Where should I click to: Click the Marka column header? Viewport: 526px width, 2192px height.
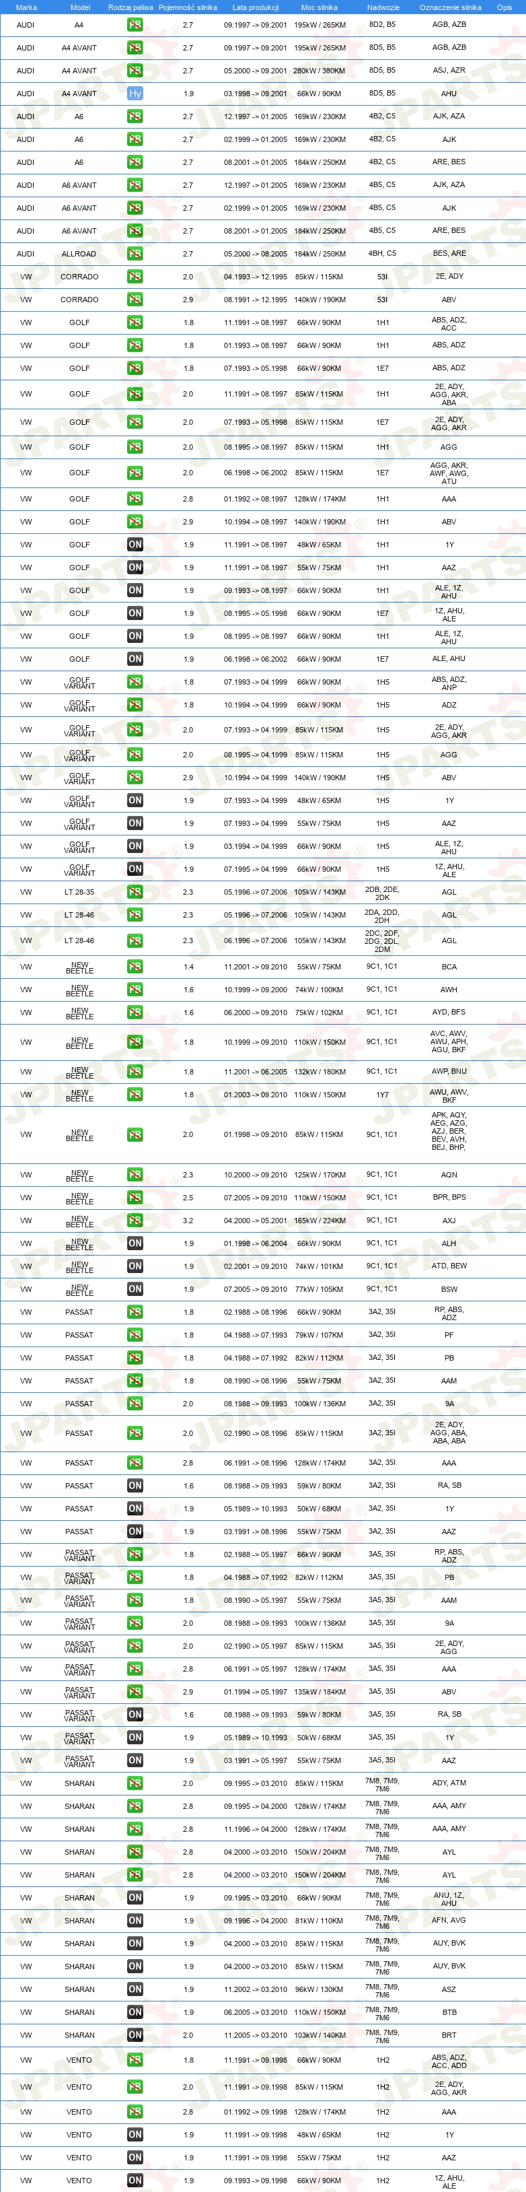tap(26, 7)
